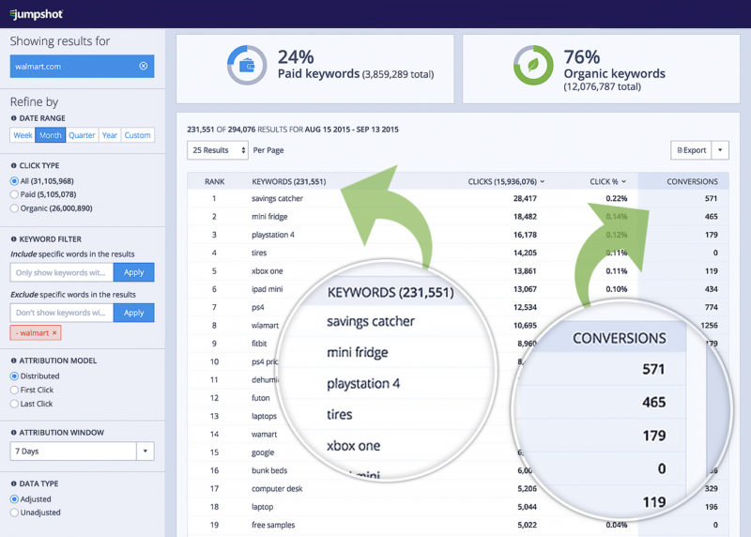Select the Organic (26,000,890) click type
The height and width of the screenshot is (537, 751).
coord(14,208)
